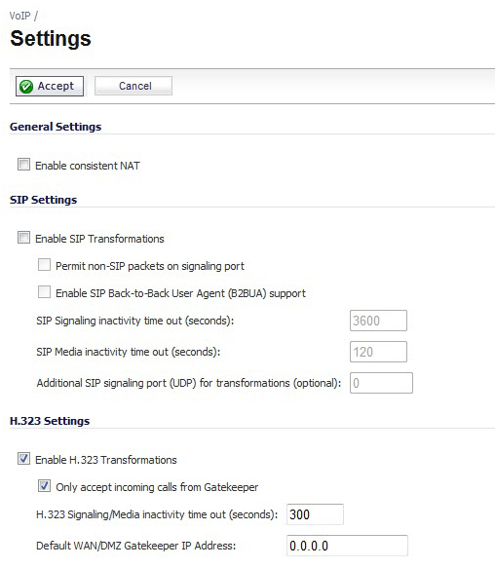Click the Cancel button
The width and height of the screenshot is (495, 568).
133,86
